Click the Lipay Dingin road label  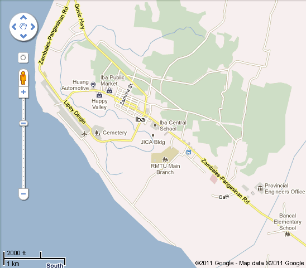[x=75, y=112]
